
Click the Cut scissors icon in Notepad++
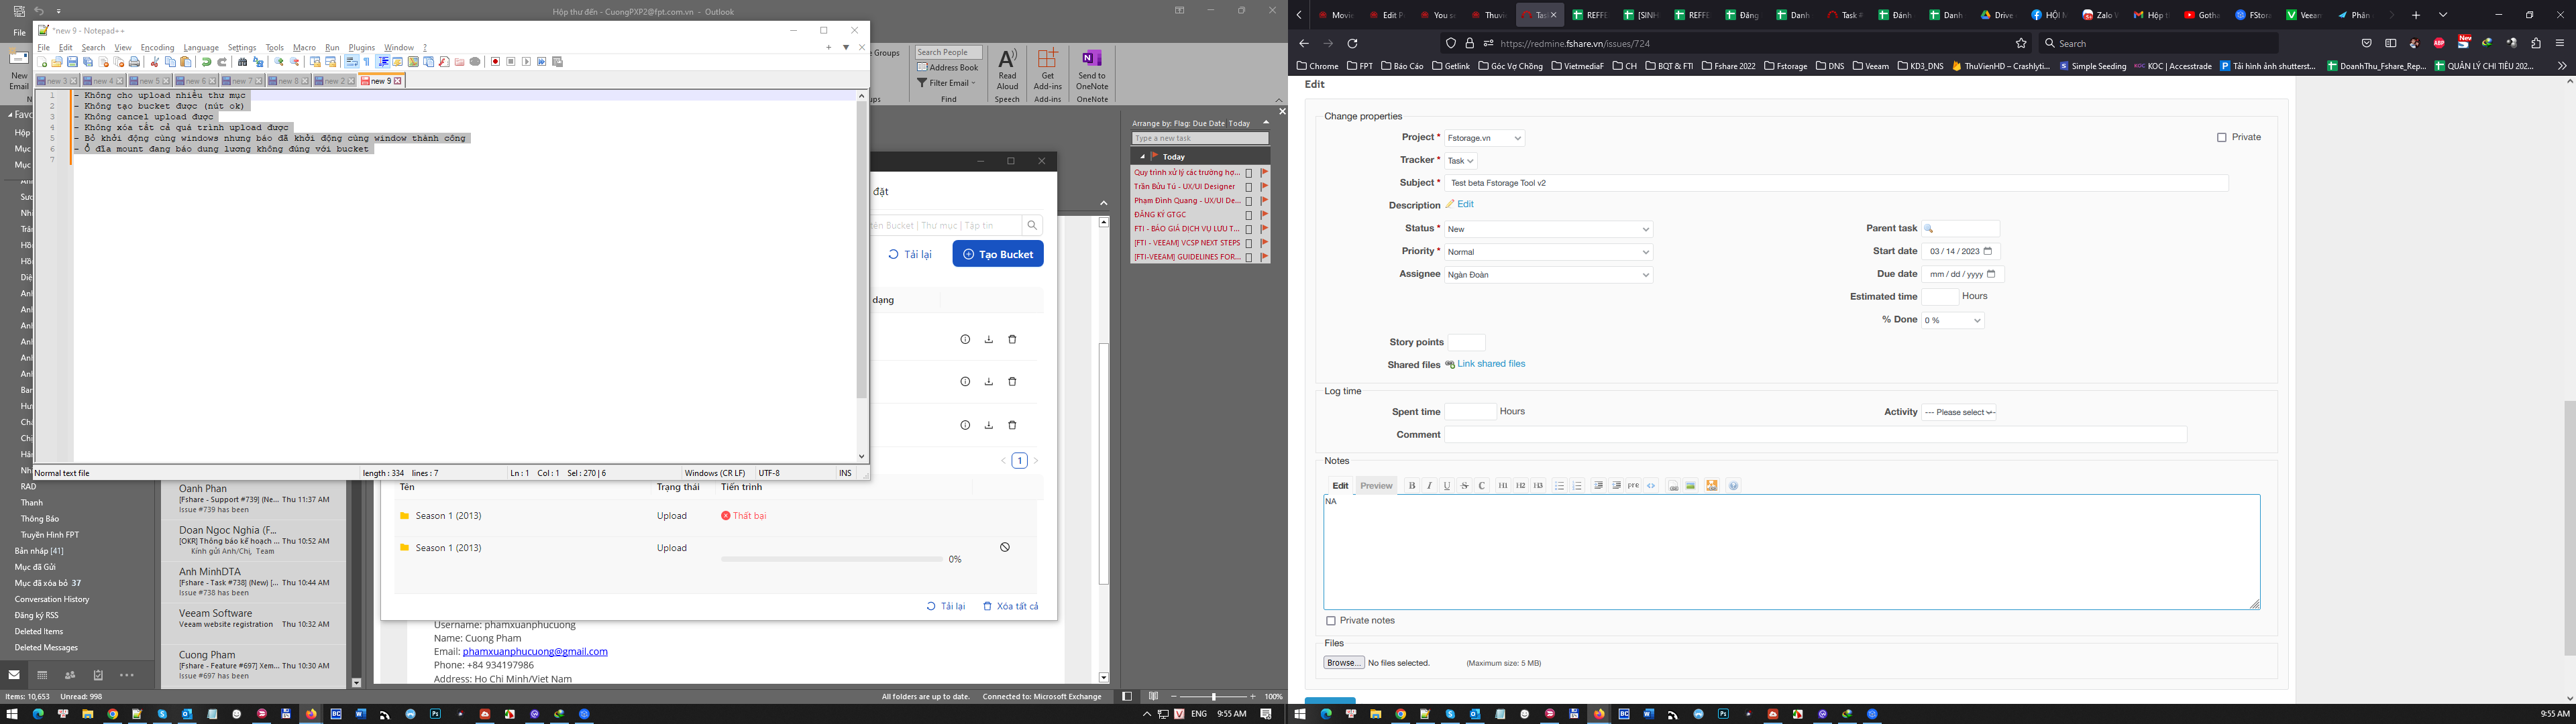155,62
